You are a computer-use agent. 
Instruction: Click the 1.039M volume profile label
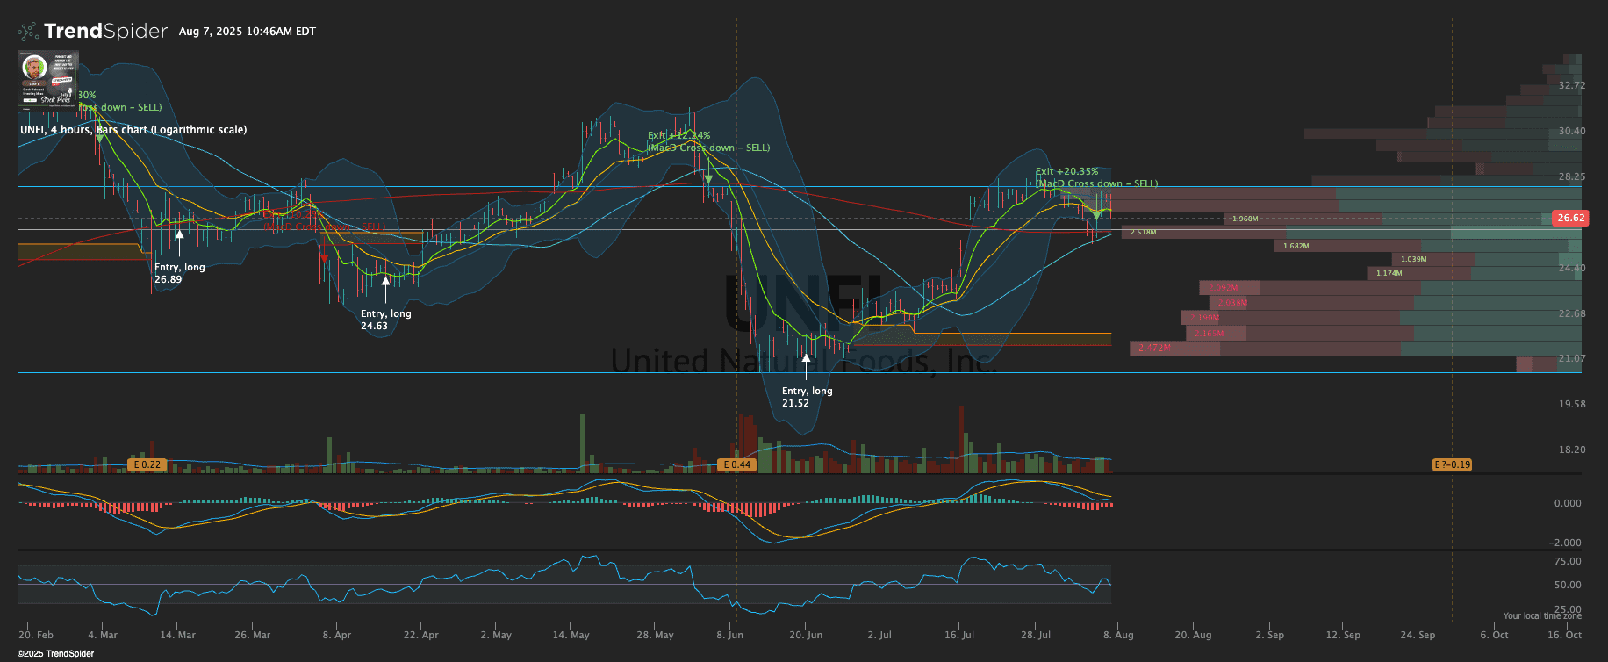point(1413,259)
